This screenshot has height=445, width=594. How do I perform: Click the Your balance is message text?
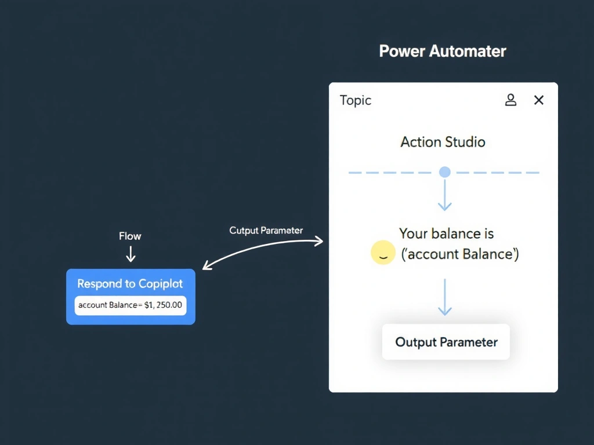(446, 234)
